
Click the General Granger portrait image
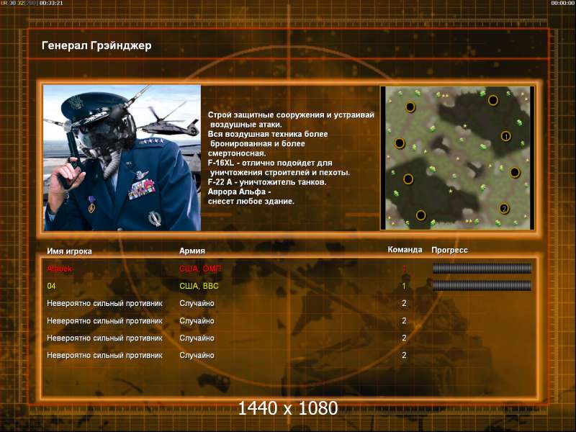tap(122, 158)
